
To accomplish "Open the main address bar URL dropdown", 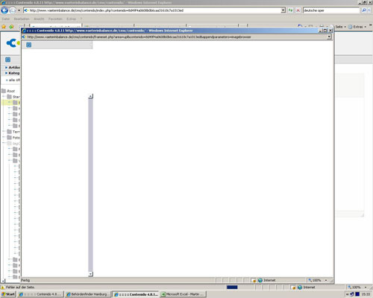I will point(283,10).
